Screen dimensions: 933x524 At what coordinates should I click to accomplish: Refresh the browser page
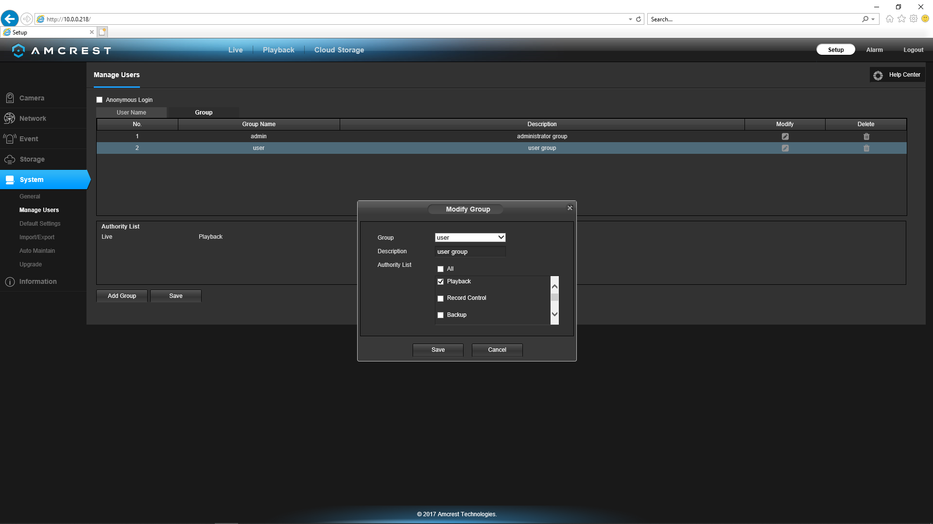639,19
